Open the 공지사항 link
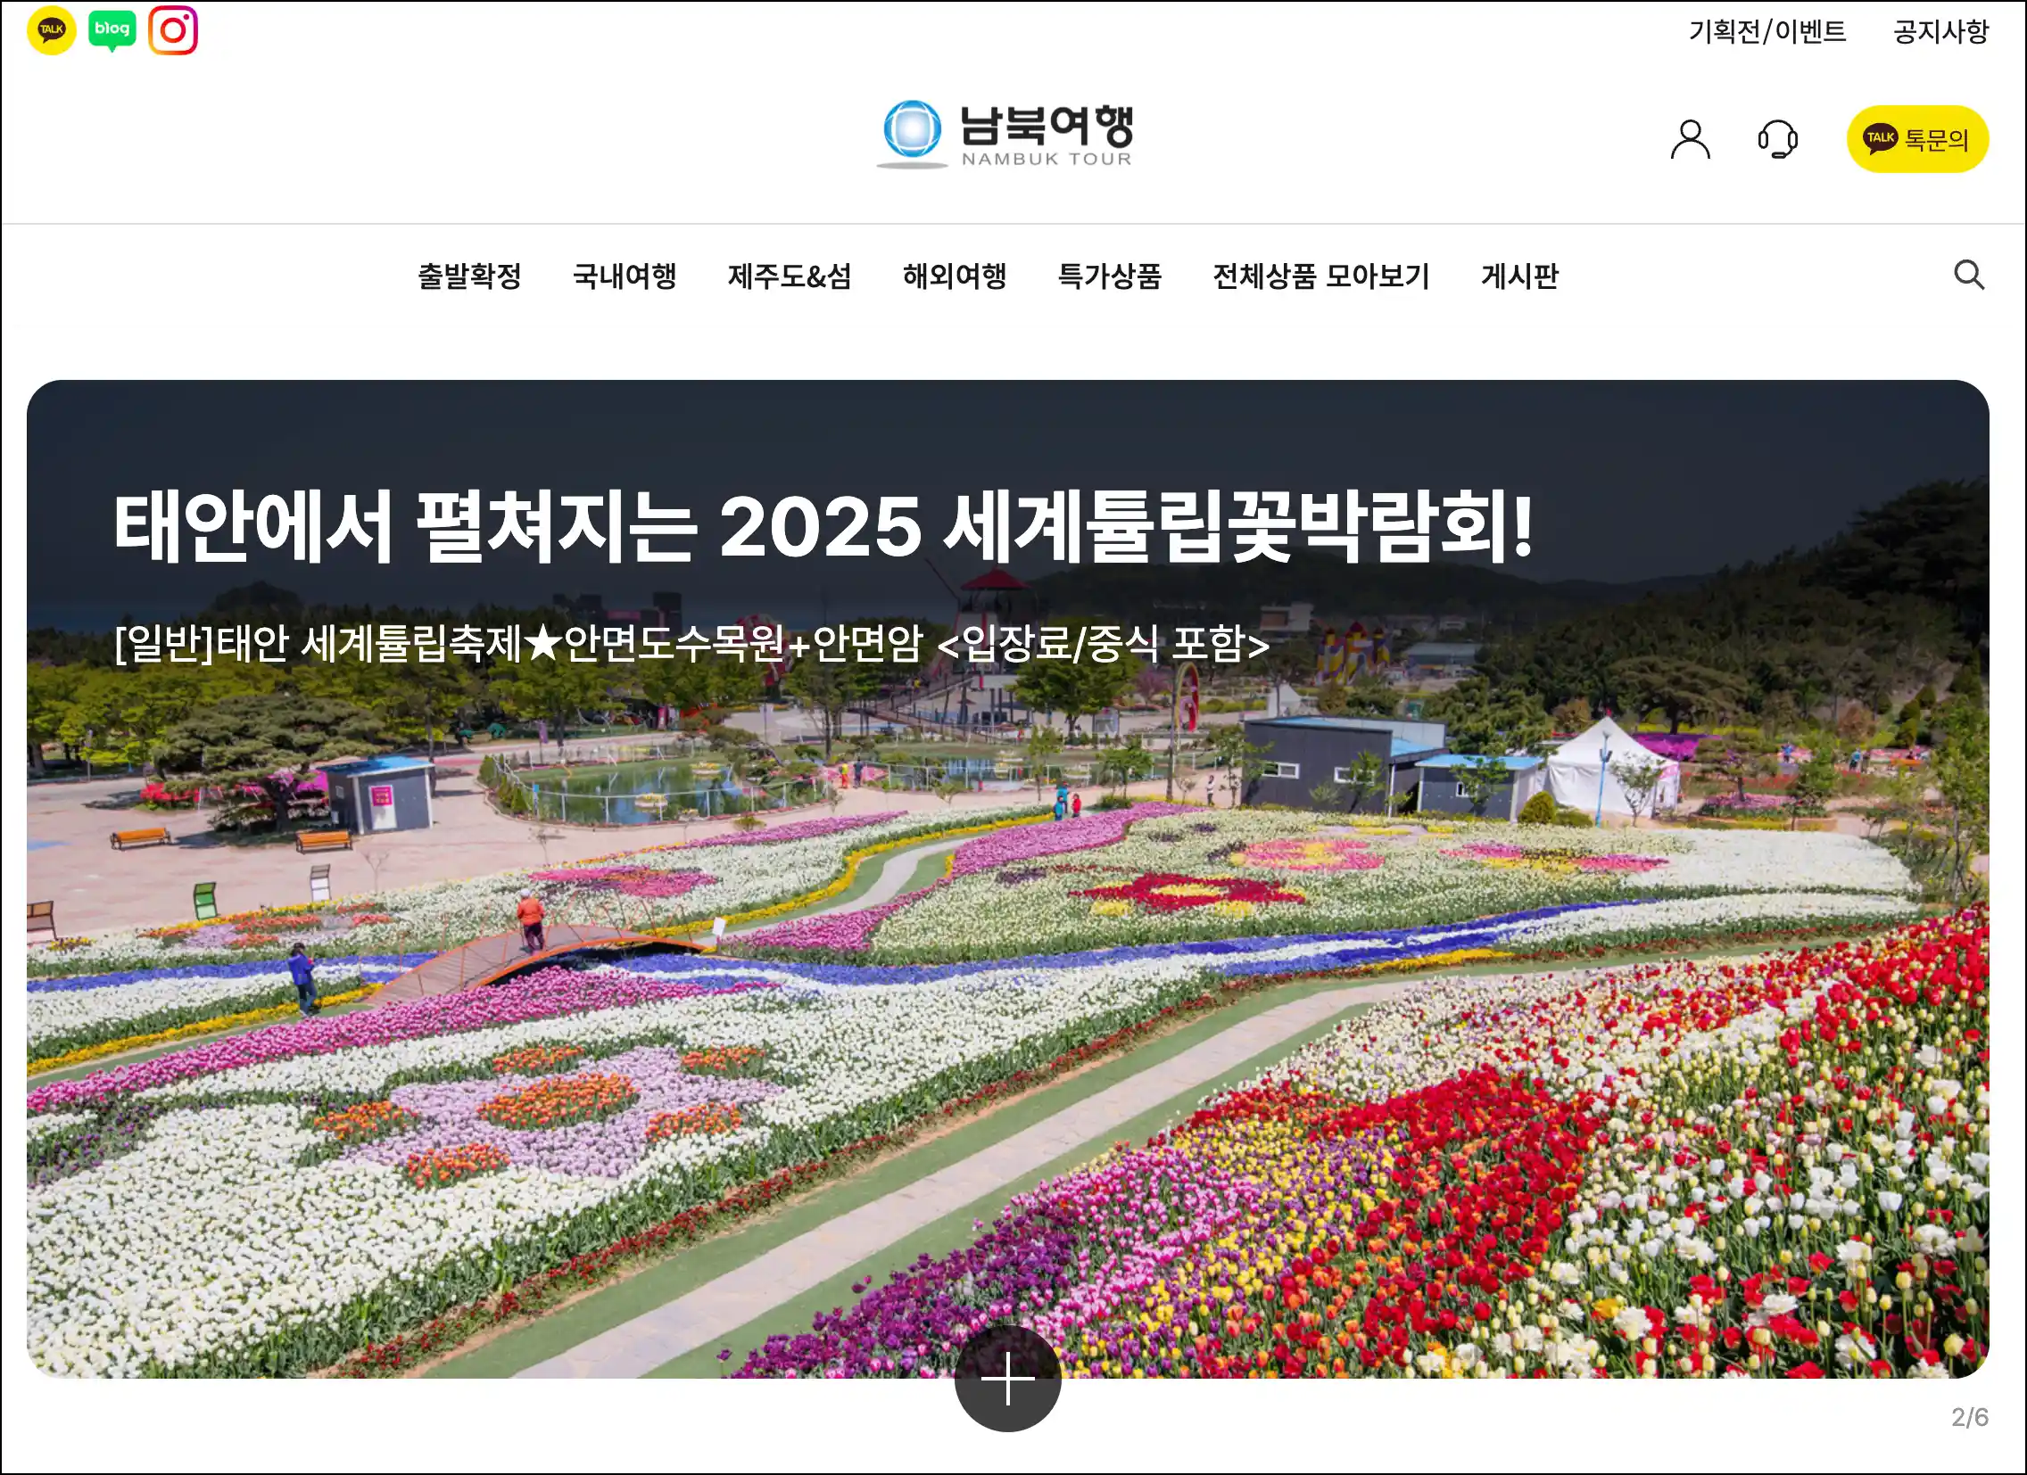 [1940, 32]
